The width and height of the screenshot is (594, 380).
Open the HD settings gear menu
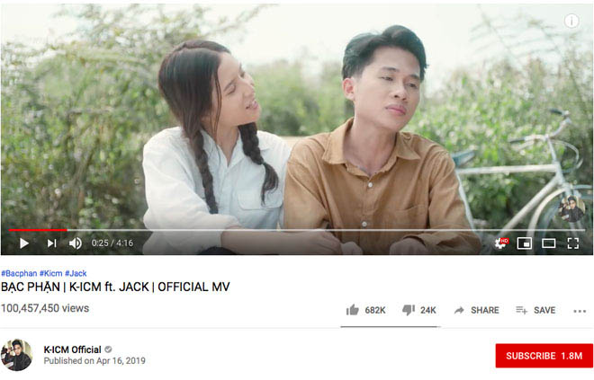(500, 243)
